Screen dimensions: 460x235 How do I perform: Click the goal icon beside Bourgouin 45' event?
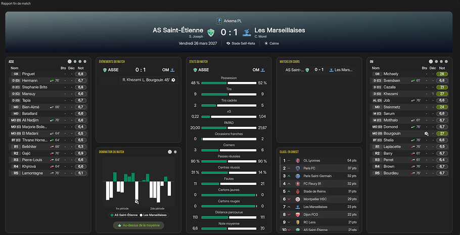tap(173, 80)
